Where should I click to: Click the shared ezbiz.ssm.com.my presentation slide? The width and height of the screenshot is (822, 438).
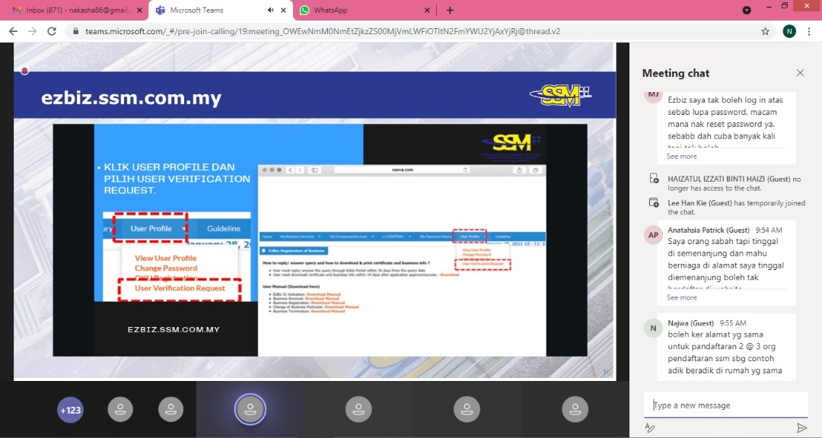click(x=320, y=228)
